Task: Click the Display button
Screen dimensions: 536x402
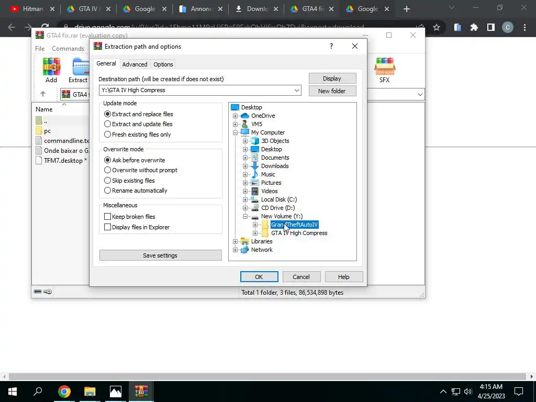Action: 332,79
